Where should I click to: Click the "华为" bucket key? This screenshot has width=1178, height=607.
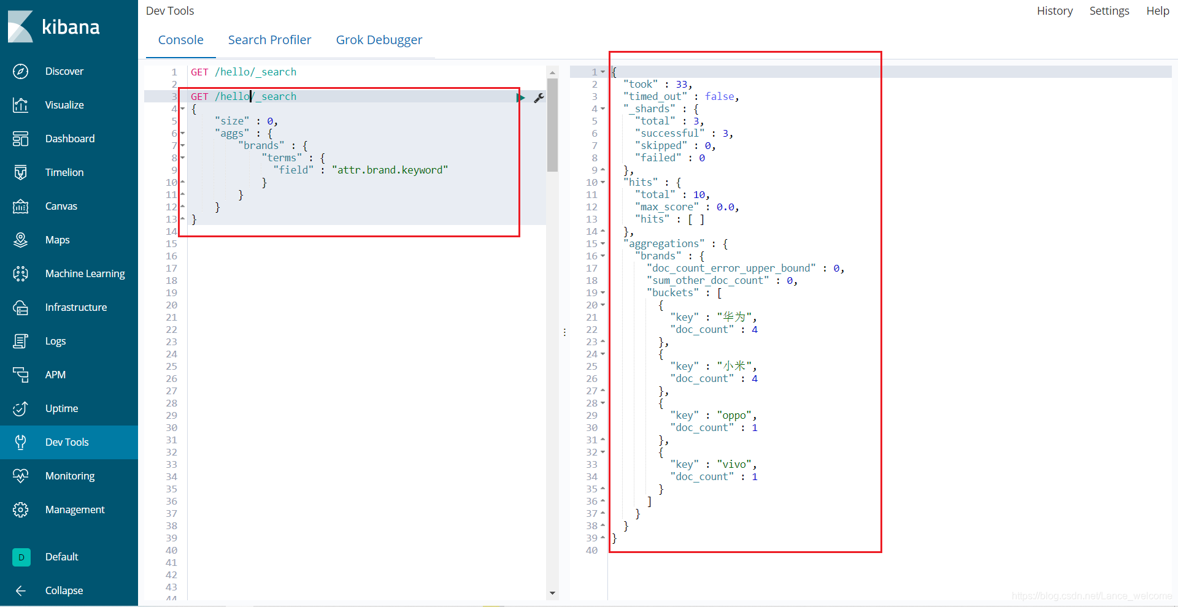[x=734, y=317]
